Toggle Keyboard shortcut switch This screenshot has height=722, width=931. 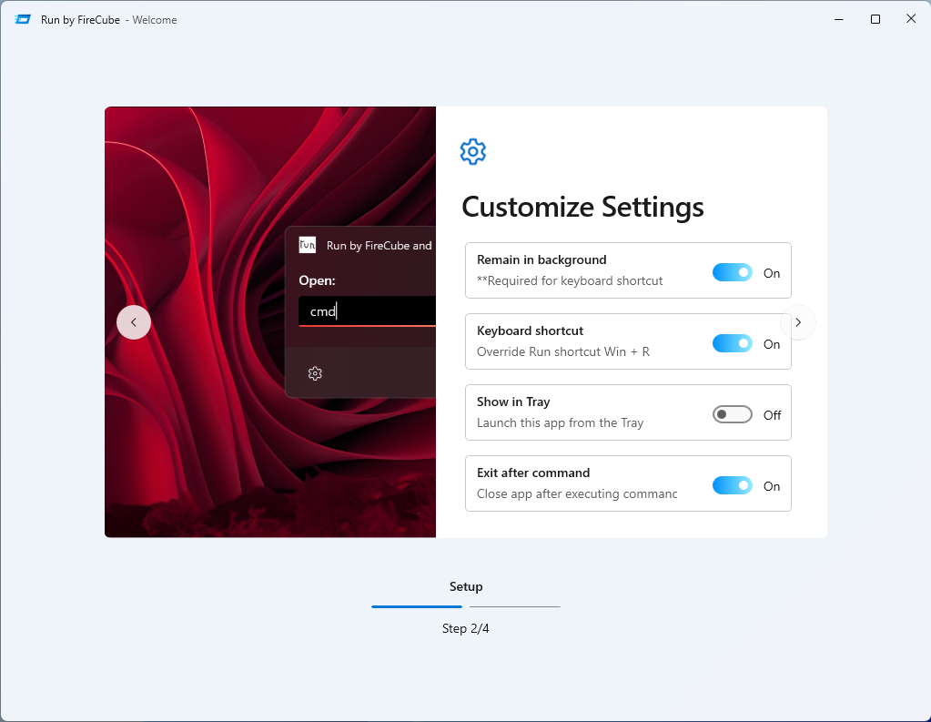[732, 343]
